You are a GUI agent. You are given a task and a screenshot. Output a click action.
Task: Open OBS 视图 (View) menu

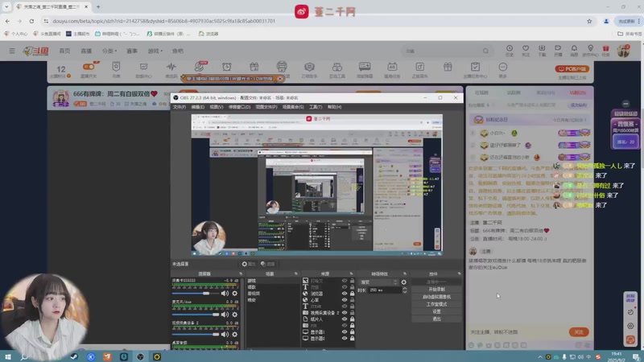217,107
